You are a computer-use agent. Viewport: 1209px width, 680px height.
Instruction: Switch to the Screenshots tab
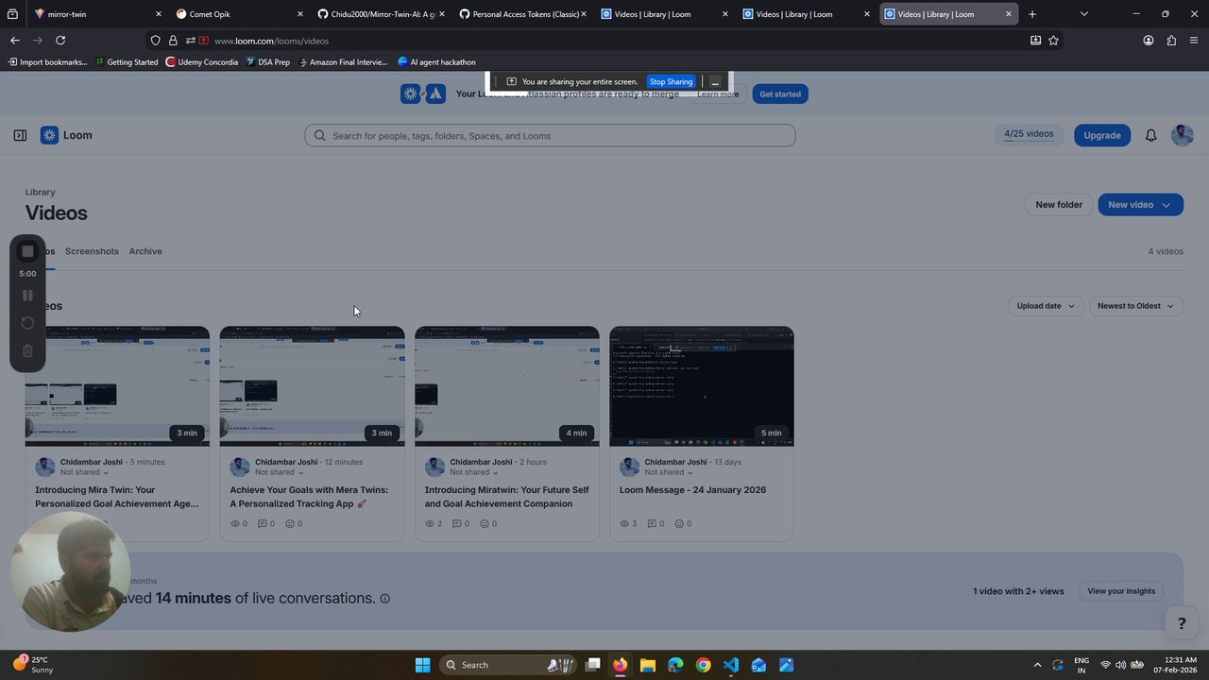(x=92, y=251)
